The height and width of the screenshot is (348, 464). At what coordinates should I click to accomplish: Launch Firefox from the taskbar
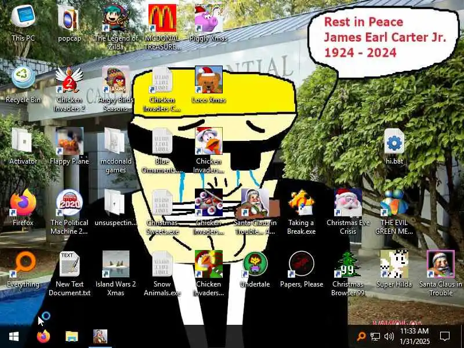click(x=43, y=336)
